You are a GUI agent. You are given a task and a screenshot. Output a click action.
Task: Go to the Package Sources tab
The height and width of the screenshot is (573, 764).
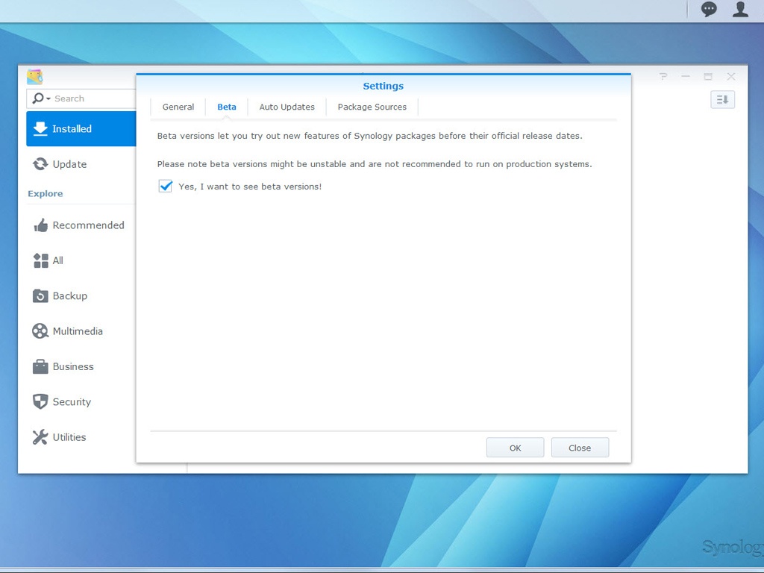(372, 107)
